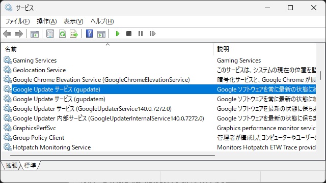
Task: Click description cell of Geolocation Service
Action: [266, 70]
